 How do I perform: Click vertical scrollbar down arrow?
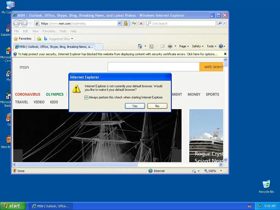pos(226,160)
